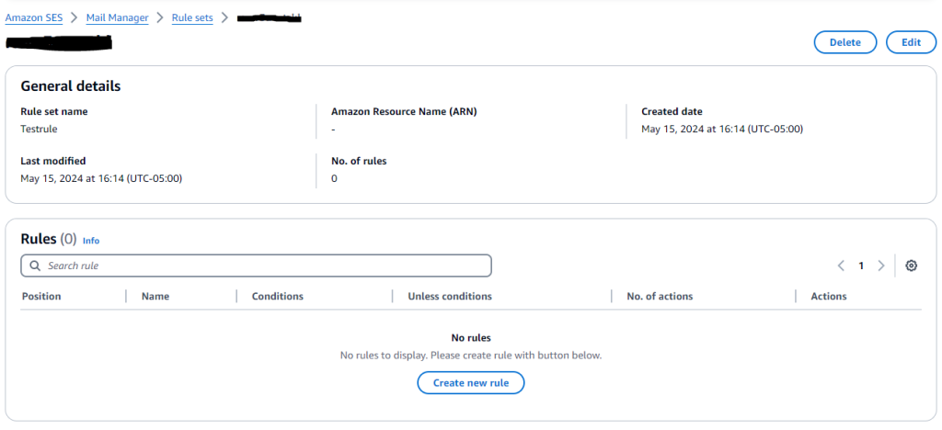
Task: Go to previous page of rules
Action: [x=841, y=266]
